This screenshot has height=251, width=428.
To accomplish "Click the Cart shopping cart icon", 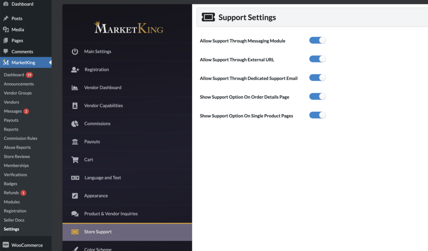I will (75, 160).
